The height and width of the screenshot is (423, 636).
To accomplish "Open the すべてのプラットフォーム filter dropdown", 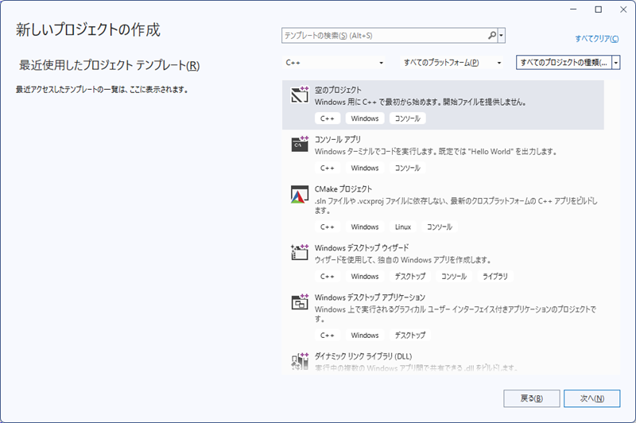I will click(x=452, y=63).
